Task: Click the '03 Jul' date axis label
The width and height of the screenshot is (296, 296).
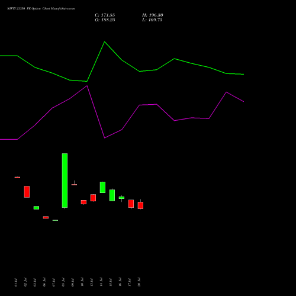Action: point(35,282)
